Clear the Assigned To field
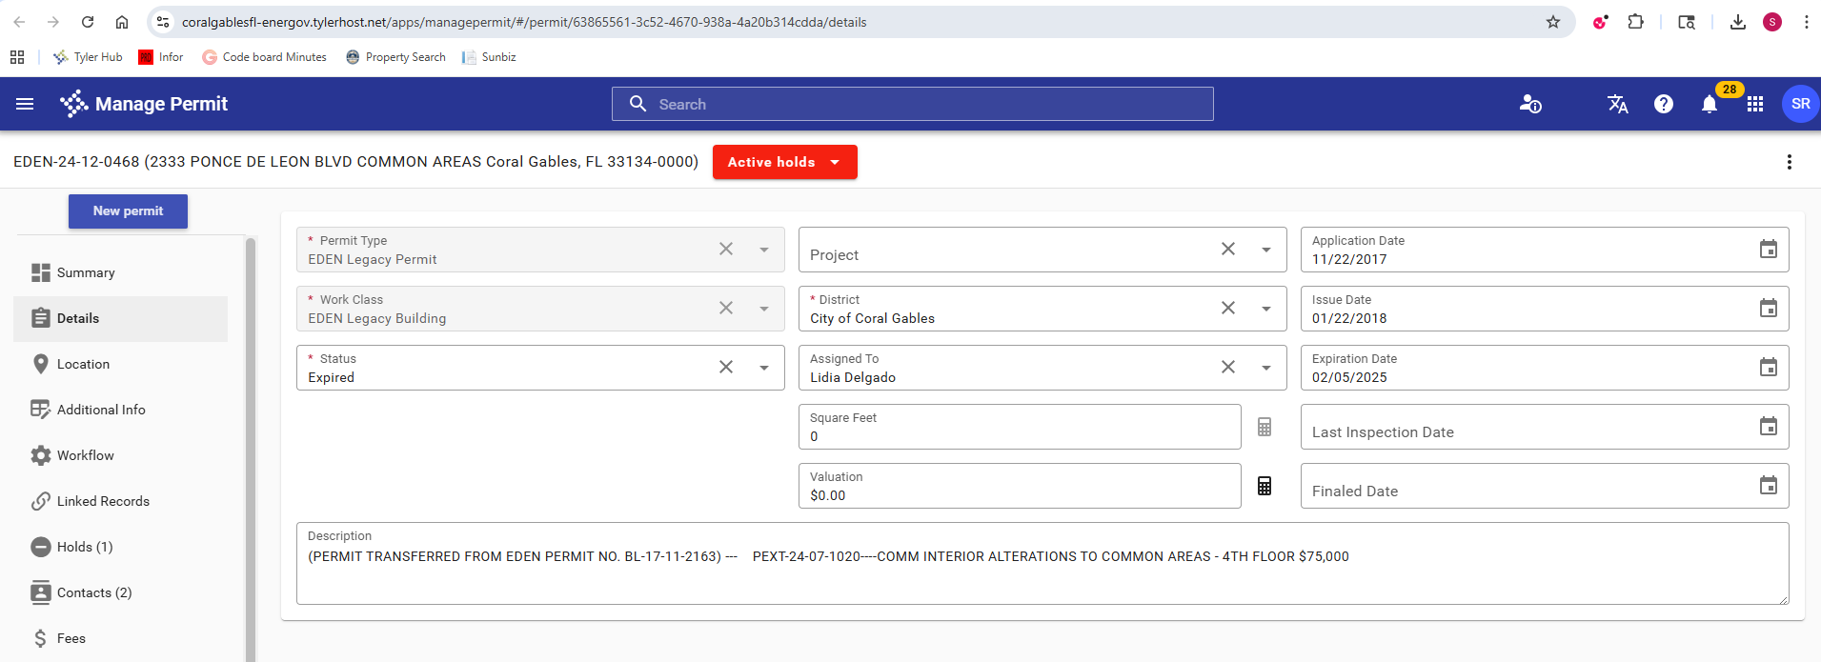 [x=1227, y=368]
